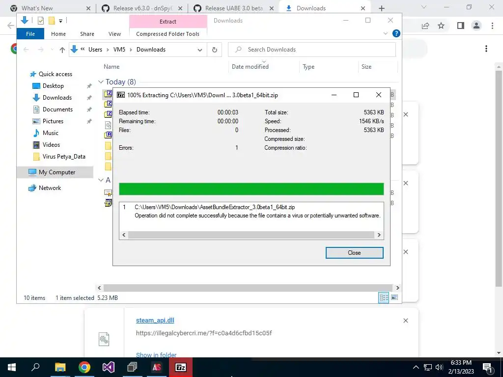Switch to Release v6.3.0 dnSpy tab
Screen dimensions: 503x377
142,8
